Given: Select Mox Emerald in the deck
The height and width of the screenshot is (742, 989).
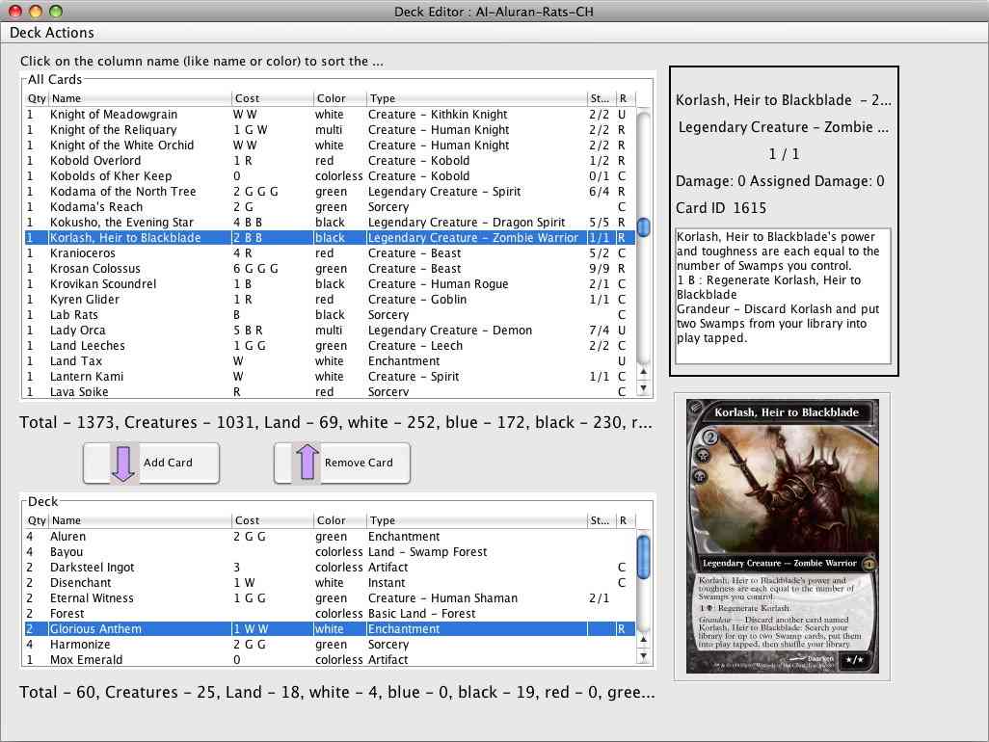Looking at the screenshot, I should click(87, 660).
